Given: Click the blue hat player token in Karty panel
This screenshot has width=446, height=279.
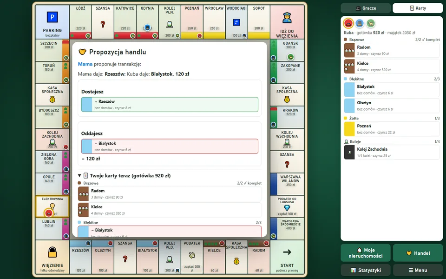Looking at the screenshot, I should [360, 23].
